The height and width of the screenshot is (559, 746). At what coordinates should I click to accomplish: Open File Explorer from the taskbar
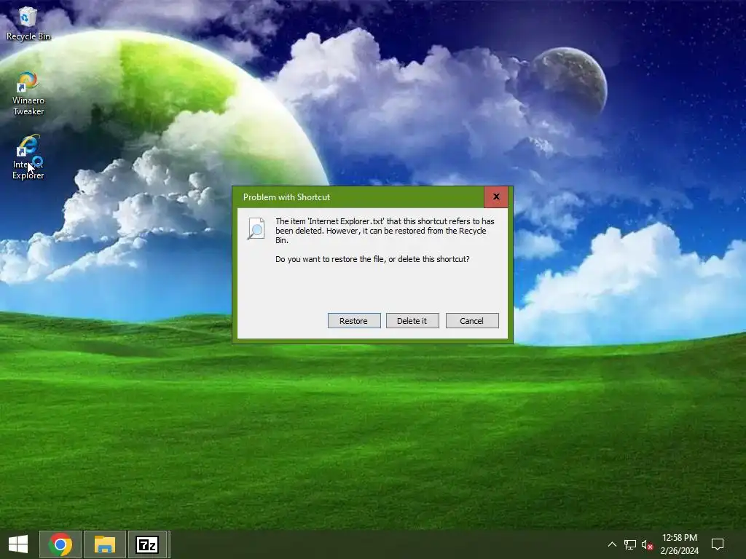click(x=105, y=544)
